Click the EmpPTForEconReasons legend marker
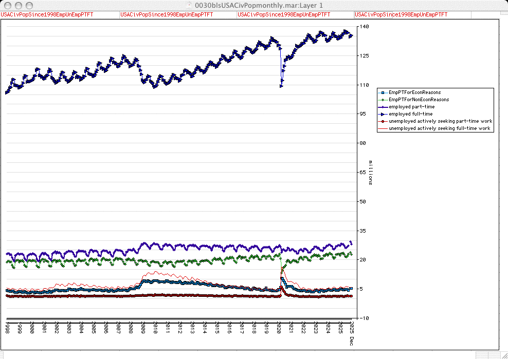 click(383, 92)
